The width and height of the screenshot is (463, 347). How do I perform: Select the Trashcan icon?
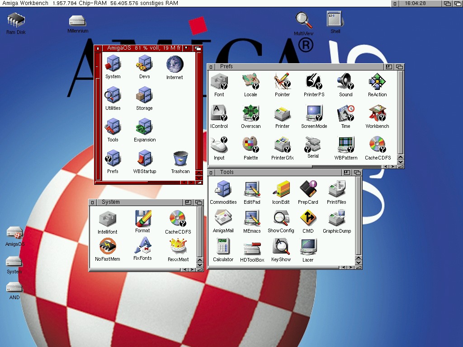(180, 159)
